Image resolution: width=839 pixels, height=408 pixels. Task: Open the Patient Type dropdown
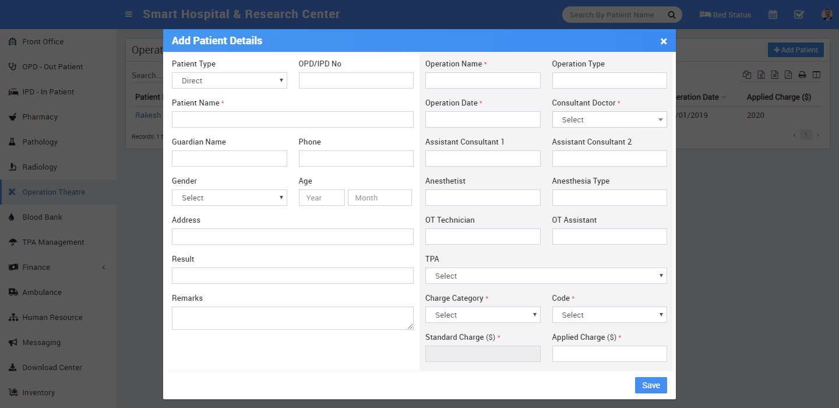pos(230,80)
